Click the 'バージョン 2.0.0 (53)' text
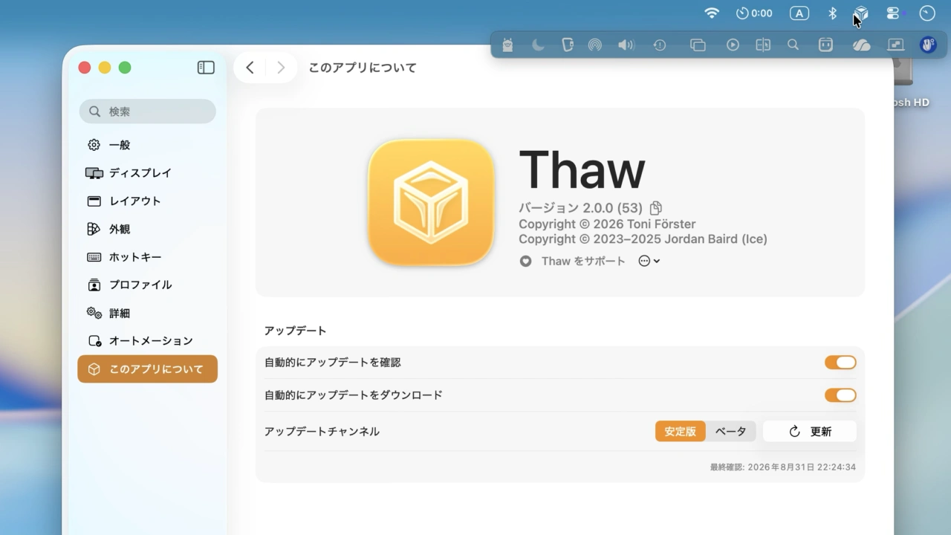The height and width of the screenshot is (535, 951). point(580,208)
